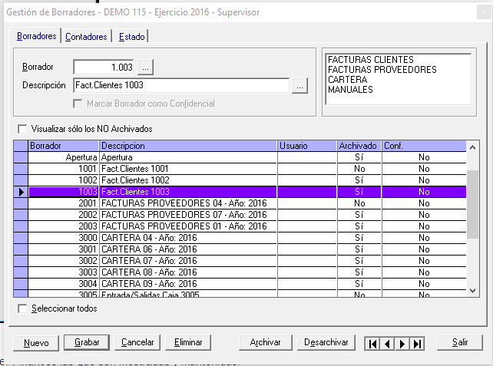The width and height of the screenshot is (493, 366).
Task: Select CARTERA in the type list
Action: click(347, 80)
